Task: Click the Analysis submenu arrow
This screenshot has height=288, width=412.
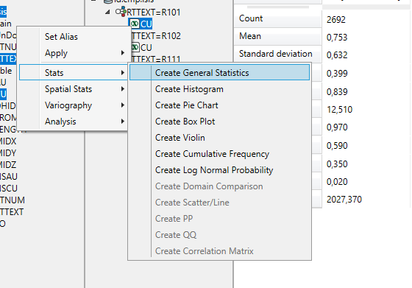Action: pyautogui.click(x=122, y=122)
